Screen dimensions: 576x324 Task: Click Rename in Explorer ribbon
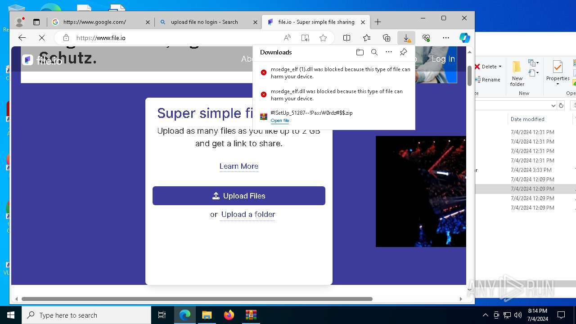click(x=487, y=80)
